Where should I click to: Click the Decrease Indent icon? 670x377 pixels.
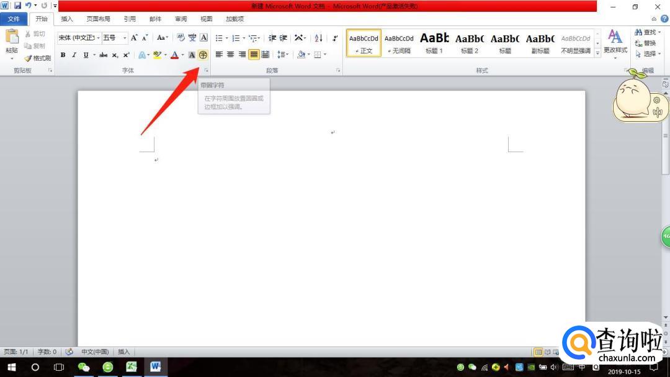pos(272,38)
